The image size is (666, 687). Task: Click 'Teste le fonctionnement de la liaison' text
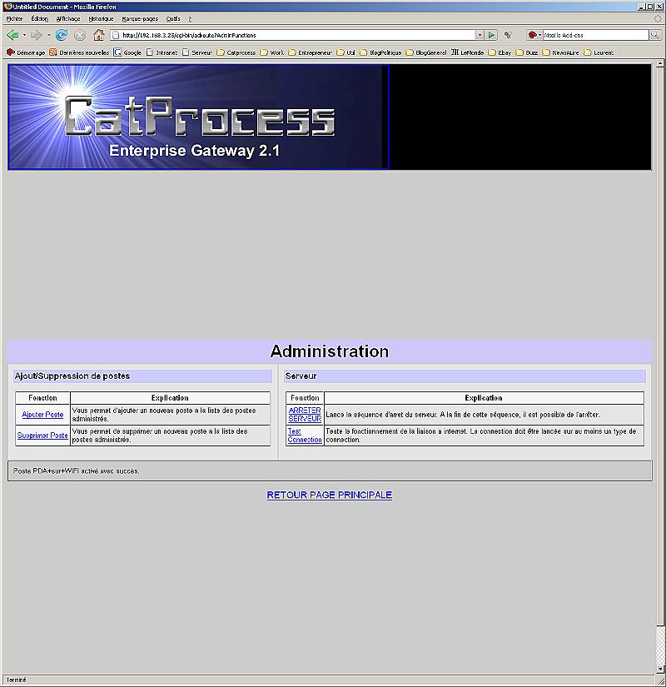[x=480, y=436]
